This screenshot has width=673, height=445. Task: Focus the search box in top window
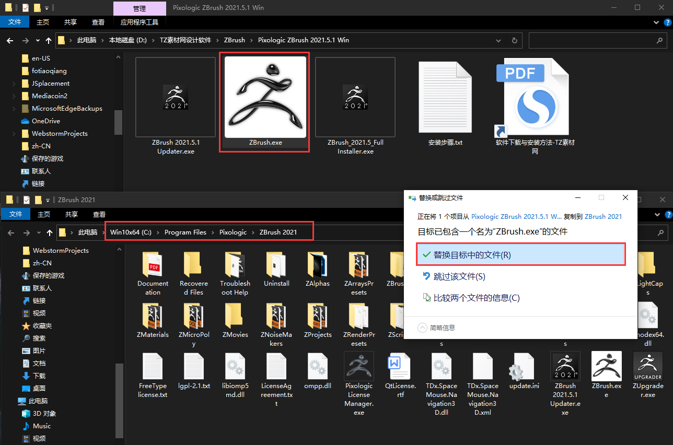(598, 40)
